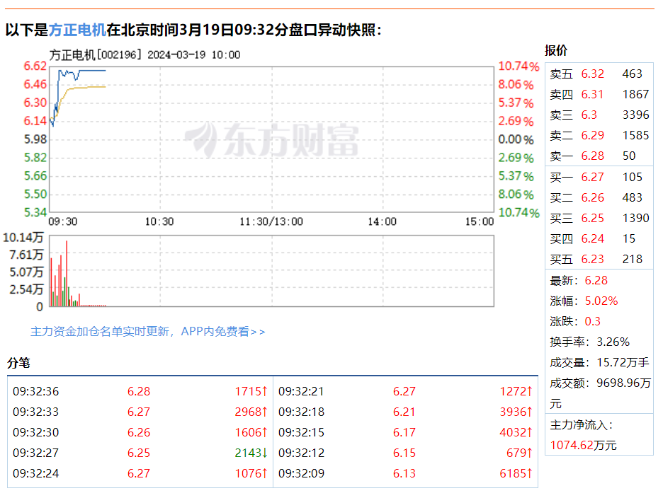Select the 买一 price 6.27
This screenshot has height=498, width=663.
tap(592, 177)
